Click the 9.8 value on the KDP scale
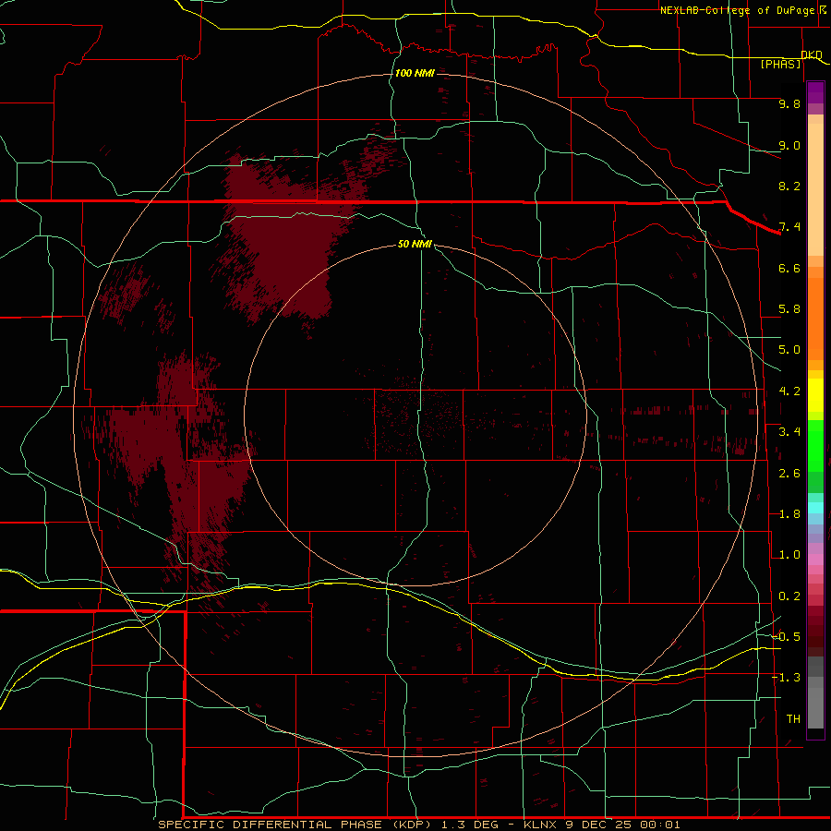Image resolution: width=831 pixels, height=831 pixels. (789, 103)
